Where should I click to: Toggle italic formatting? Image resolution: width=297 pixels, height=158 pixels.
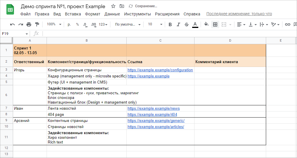(x=178, y=24)
